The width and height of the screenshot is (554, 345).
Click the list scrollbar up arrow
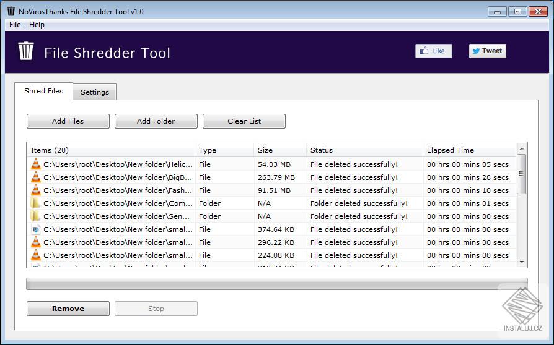click(x=522, y=148)
